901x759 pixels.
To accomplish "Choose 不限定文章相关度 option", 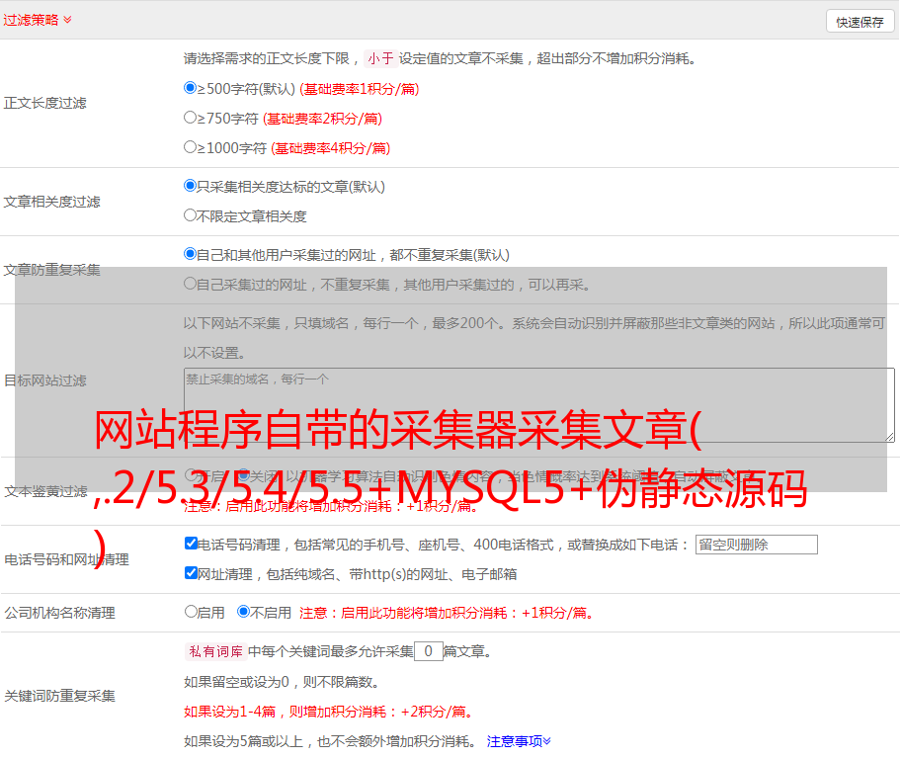I will [190, 215].
